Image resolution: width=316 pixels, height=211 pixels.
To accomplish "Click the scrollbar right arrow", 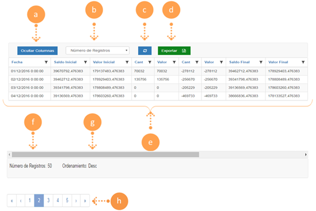I will point(306,154).
